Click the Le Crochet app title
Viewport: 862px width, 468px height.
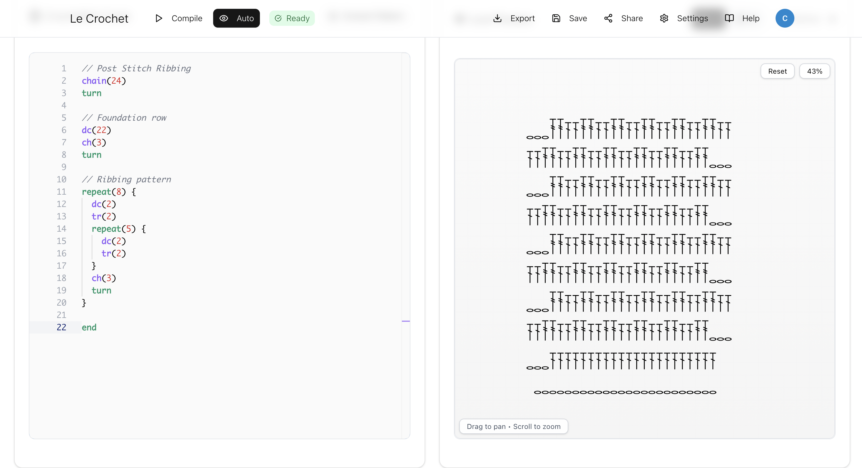99,19
